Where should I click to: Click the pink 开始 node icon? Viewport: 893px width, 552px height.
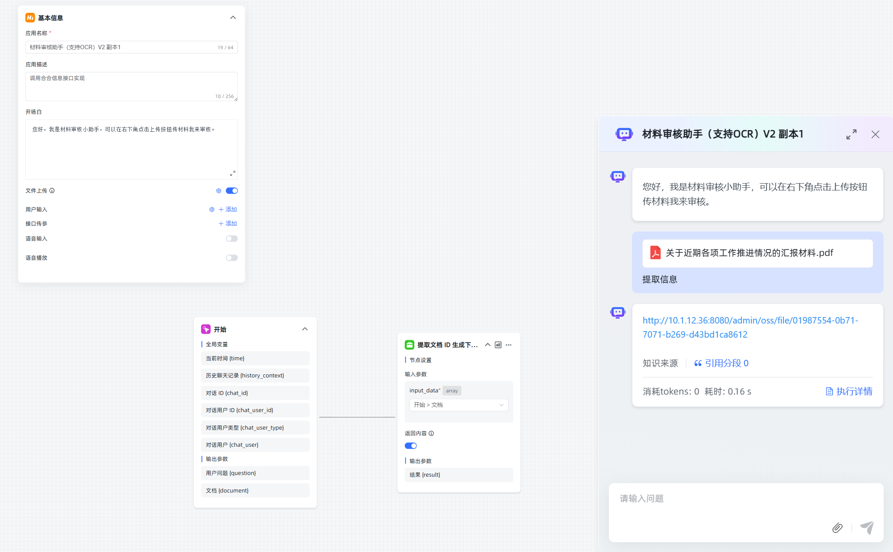coord(206,329)
